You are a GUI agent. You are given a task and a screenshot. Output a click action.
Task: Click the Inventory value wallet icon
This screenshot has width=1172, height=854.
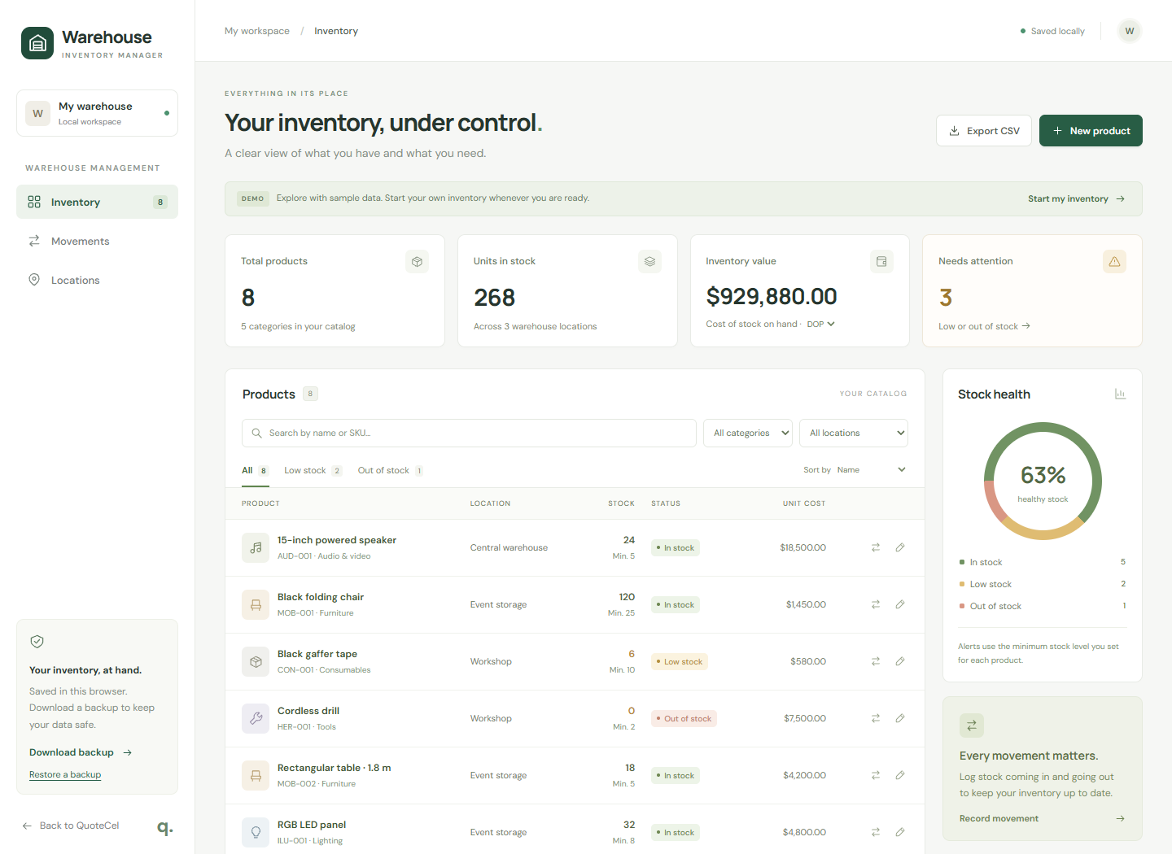[x=881, y=261]
